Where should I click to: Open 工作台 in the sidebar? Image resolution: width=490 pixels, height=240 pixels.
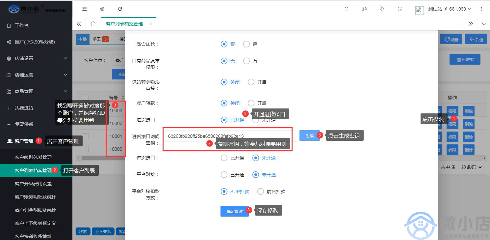click(x=36, y=25)
